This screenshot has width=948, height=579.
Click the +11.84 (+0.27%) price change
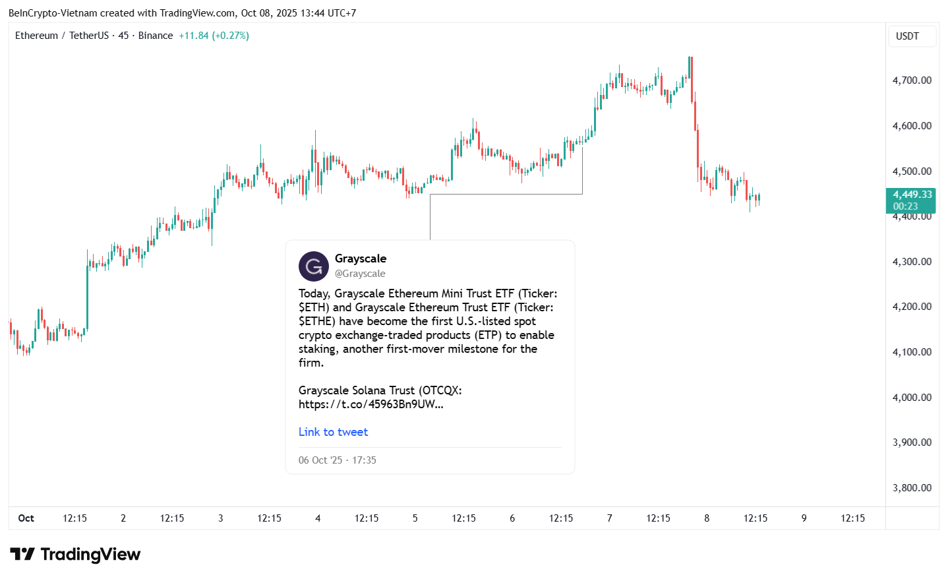pyautogui.click(x=214, y=36)
